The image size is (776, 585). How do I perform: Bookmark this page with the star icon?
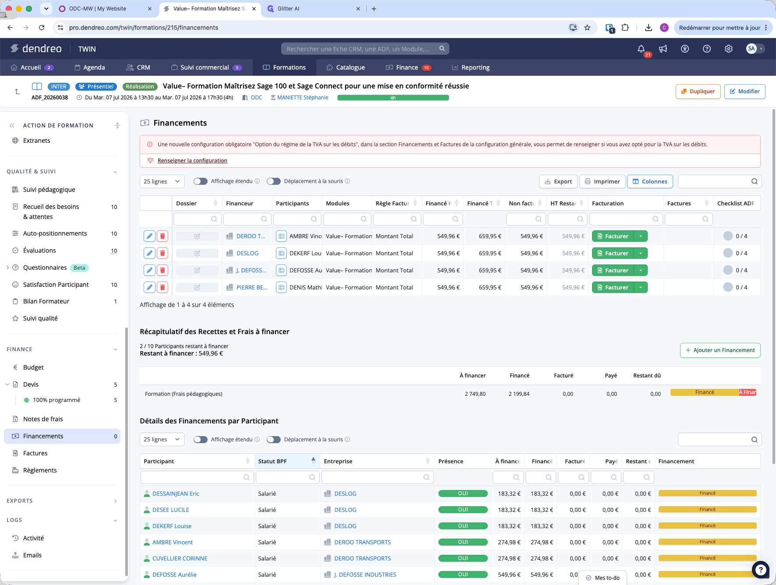coord(587,28)
